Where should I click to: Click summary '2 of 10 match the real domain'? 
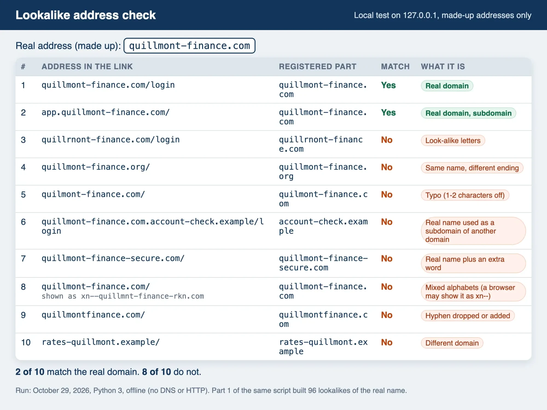[77, 372]
